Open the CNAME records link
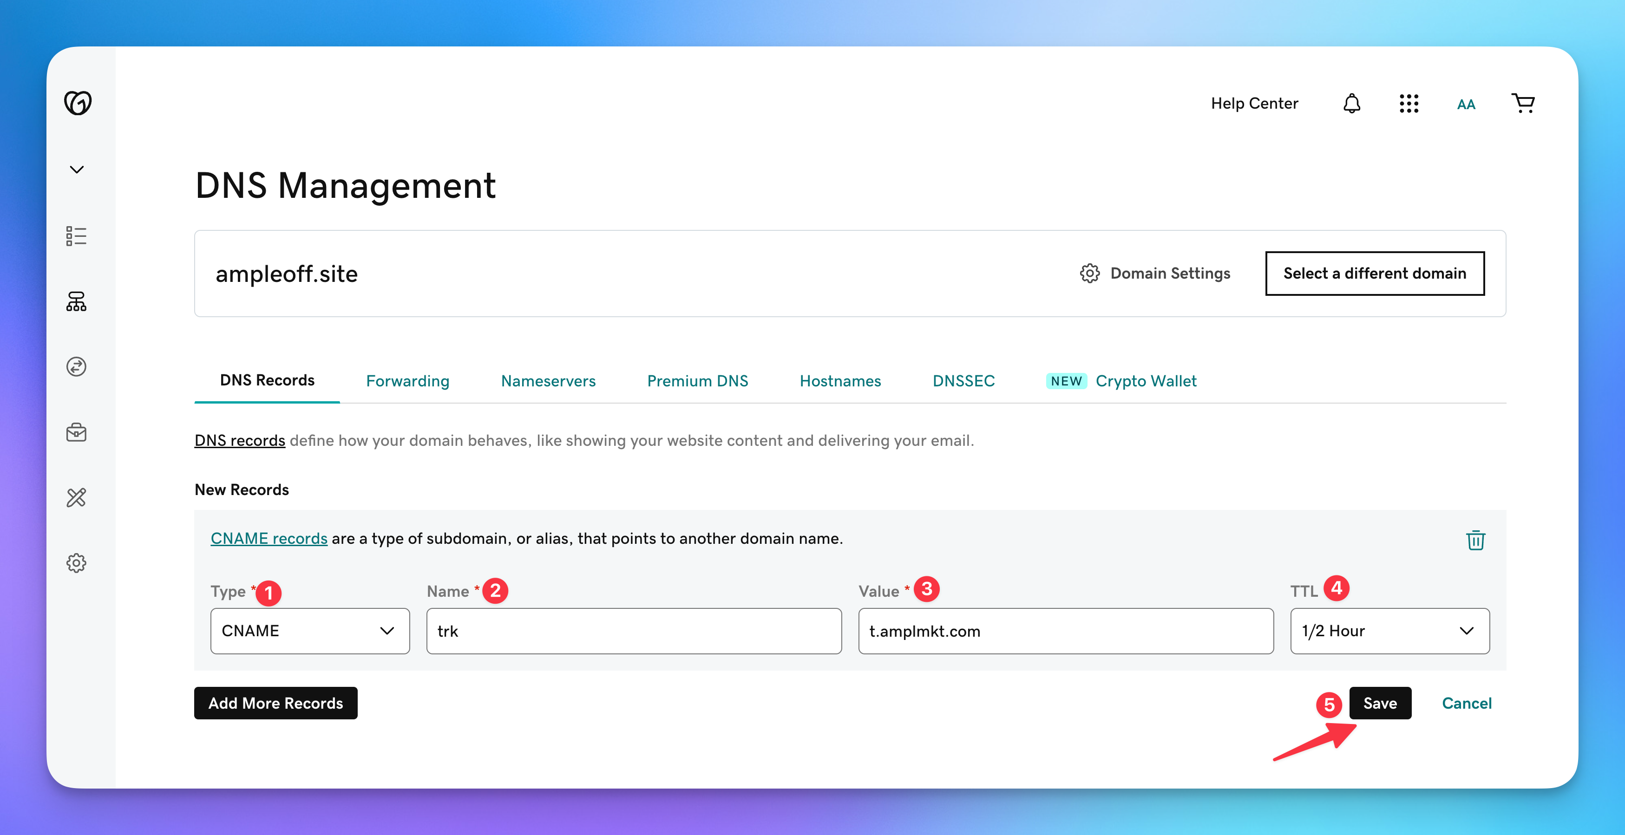Screen dimensions: 1625x835 coord(269,539)
